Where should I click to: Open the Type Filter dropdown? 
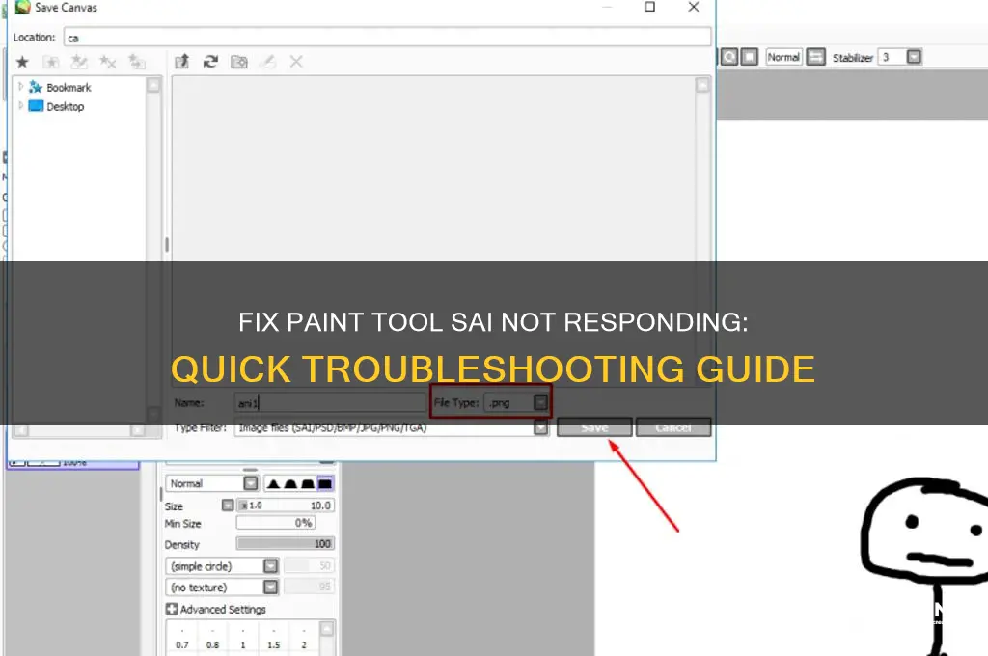(x=540, y=428)
